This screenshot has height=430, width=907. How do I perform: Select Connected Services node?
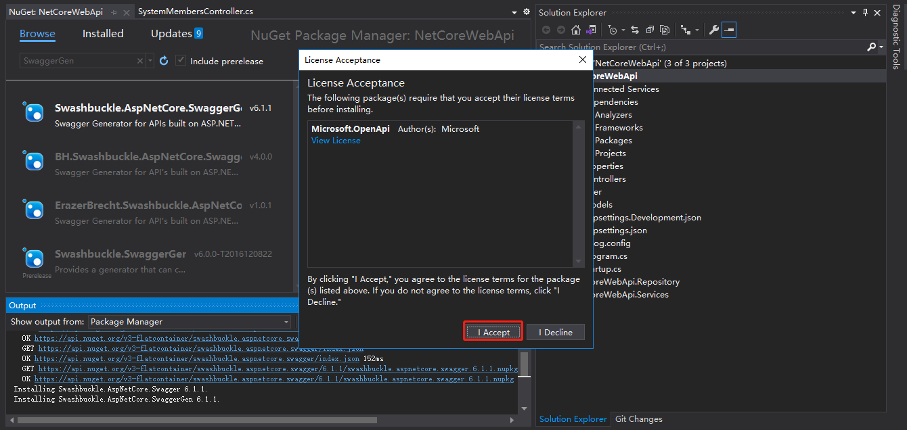point(626,89)
